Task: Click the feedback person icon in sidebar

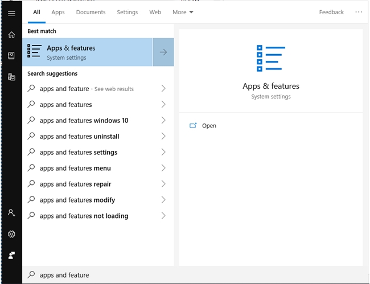Action: click(11, 255)
